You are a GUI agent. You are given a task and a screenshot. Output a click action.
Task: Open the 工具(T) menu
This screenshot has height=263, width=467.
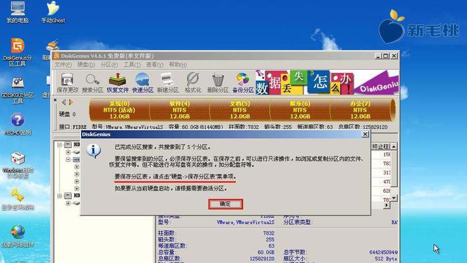(x=132, y=64)
